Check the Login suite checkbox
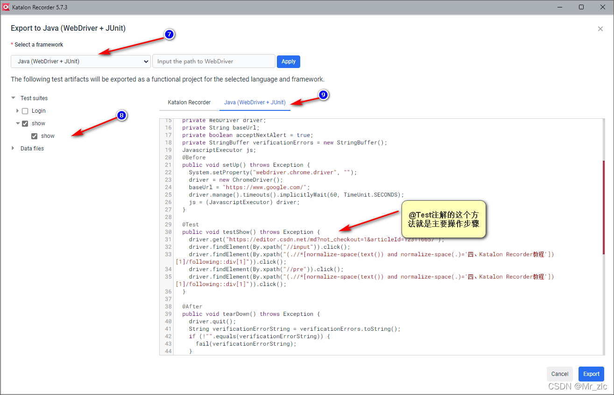 [25, 111]
